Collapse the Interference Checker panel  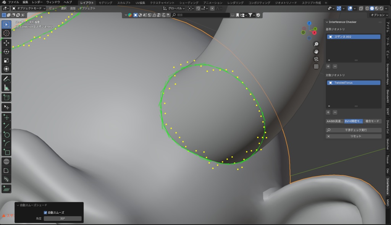(x=327, y=22)
